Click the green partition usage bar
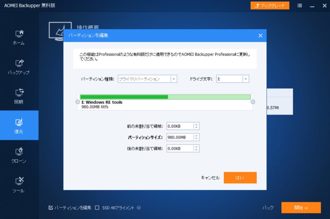Image resolution: width=330 pixels, height=219 pixels. click(165, 97)
